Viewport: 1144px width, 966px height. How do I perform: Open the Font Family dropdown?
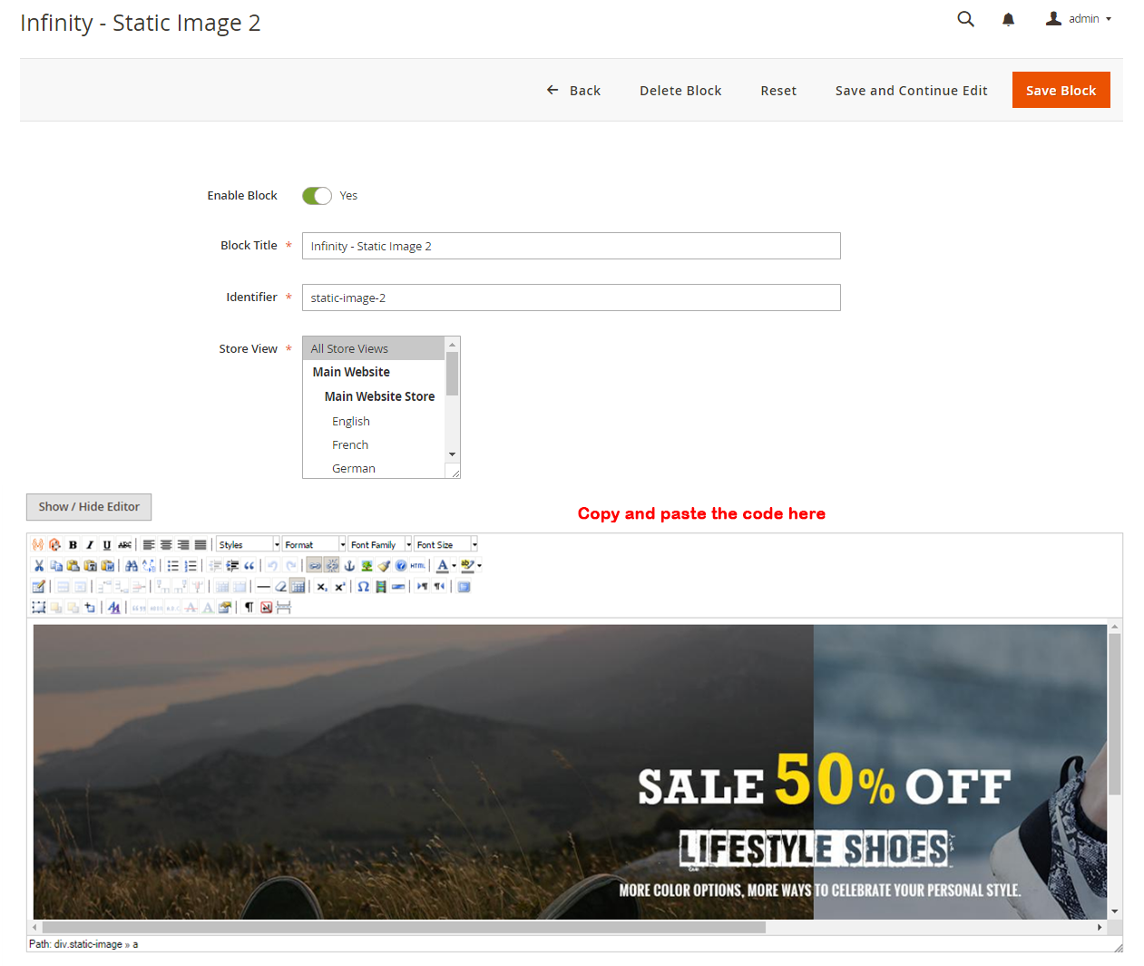click(x=380, y=545)
